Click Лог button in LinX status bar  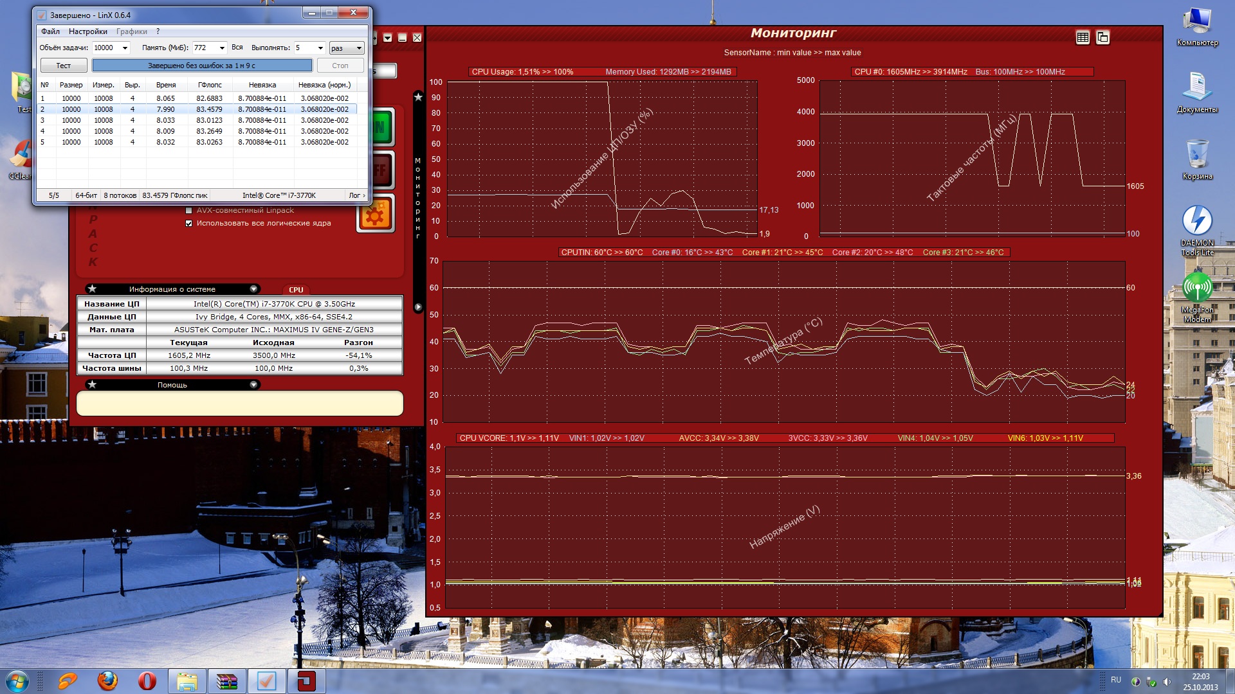pyautogui.click(x=356, y=195)
